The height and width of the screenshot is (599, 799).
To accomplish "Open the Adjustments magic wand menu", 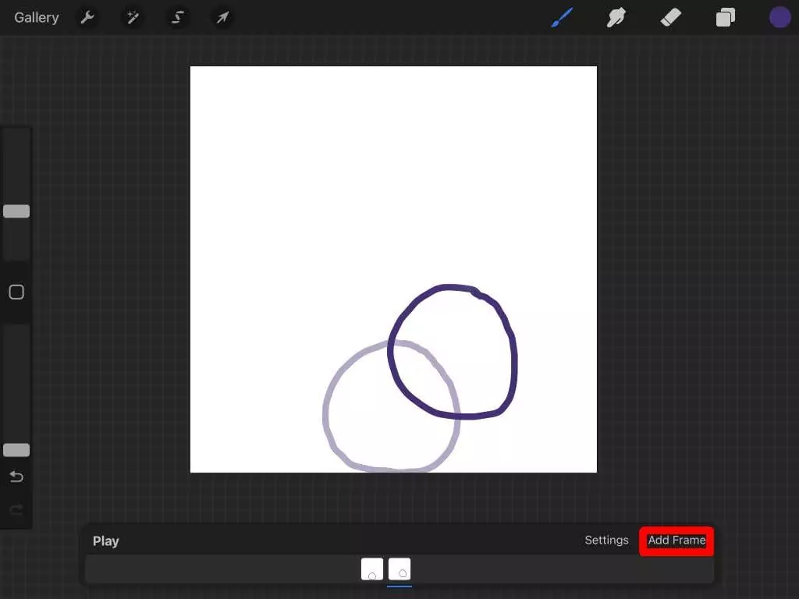I will coord(133,17).
